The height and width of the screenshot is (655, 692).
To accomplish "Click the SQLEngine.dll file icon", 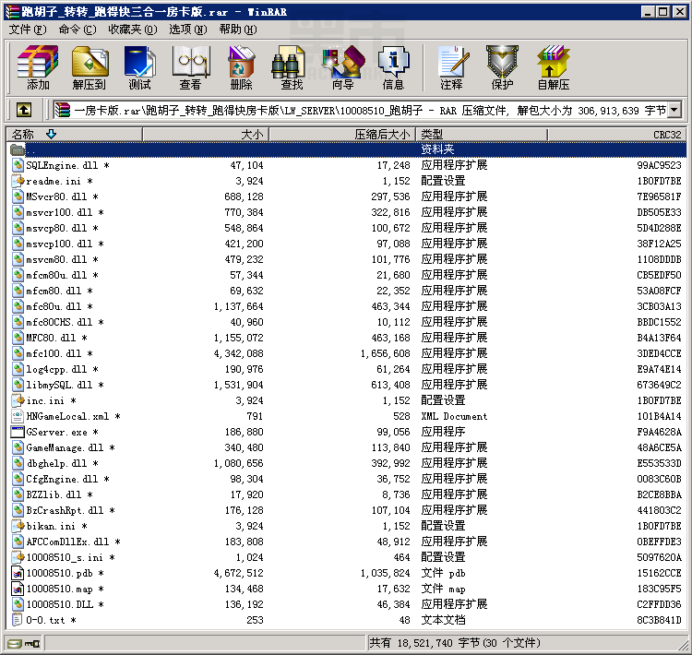I will point(18,165).
